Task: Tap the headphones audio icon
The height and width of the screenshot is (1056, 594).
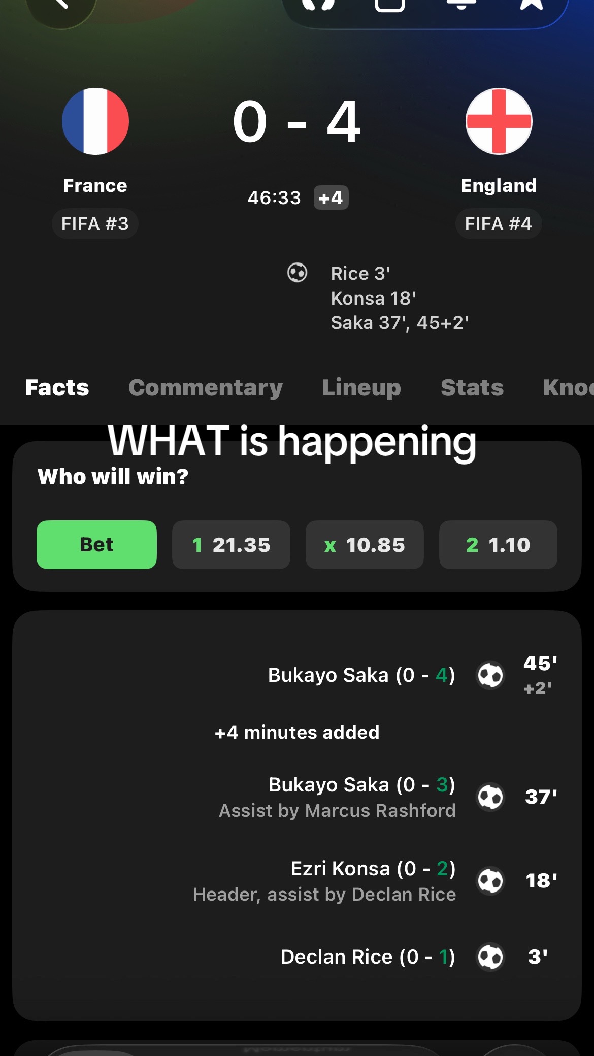Action: [318, 4]
